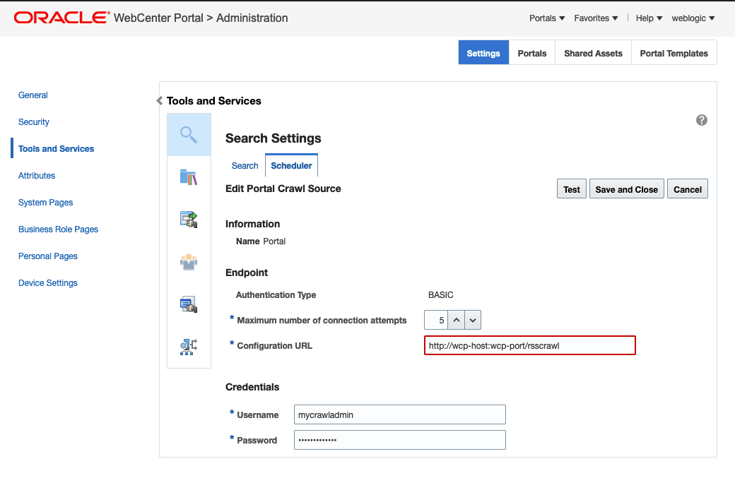The width and height of the screenshot is (735, 478).
Task: Click the Cancel button
Action: click(x=687, y=189)
